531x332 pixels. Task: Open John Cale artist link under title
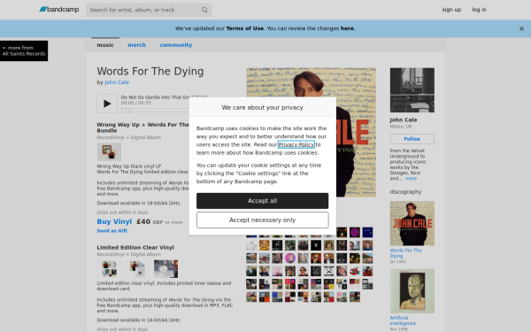point(117,82)
